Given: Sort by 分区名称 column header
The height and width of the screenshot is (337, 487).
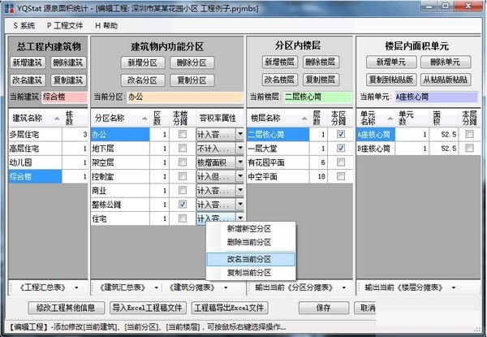Looking at the screenshot, I should click(120, 118).
